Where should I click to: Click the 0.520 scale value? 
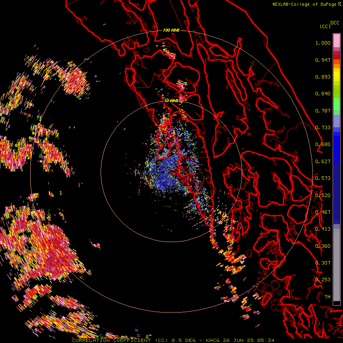point(323,196)
